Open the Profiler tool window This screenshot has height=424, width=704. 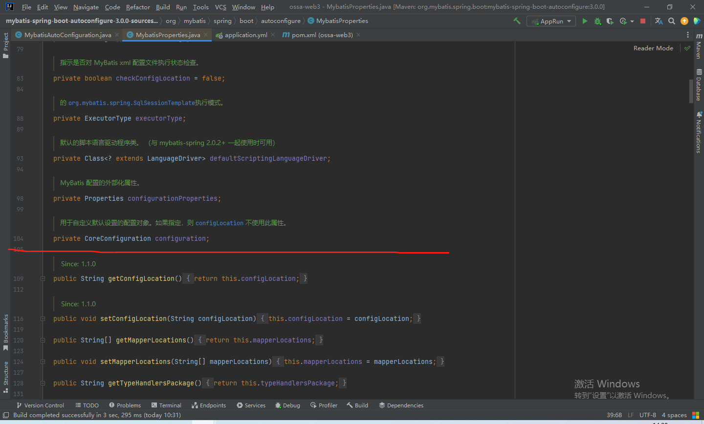click(324, 405)
